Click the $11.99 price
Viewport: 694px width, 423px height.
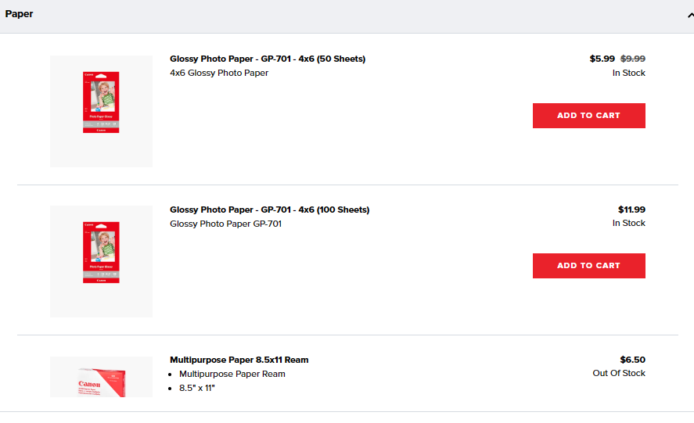(x=631, y=210)
